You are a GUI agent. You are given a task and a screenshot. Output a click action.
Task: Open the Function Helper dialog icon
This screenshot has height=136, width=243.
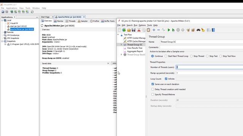click(208, 30)
